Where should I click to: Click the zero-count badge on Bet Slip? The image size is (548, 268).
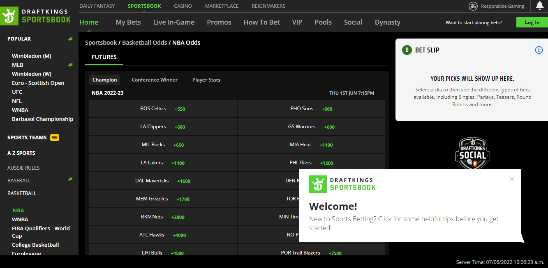[407, 50]
